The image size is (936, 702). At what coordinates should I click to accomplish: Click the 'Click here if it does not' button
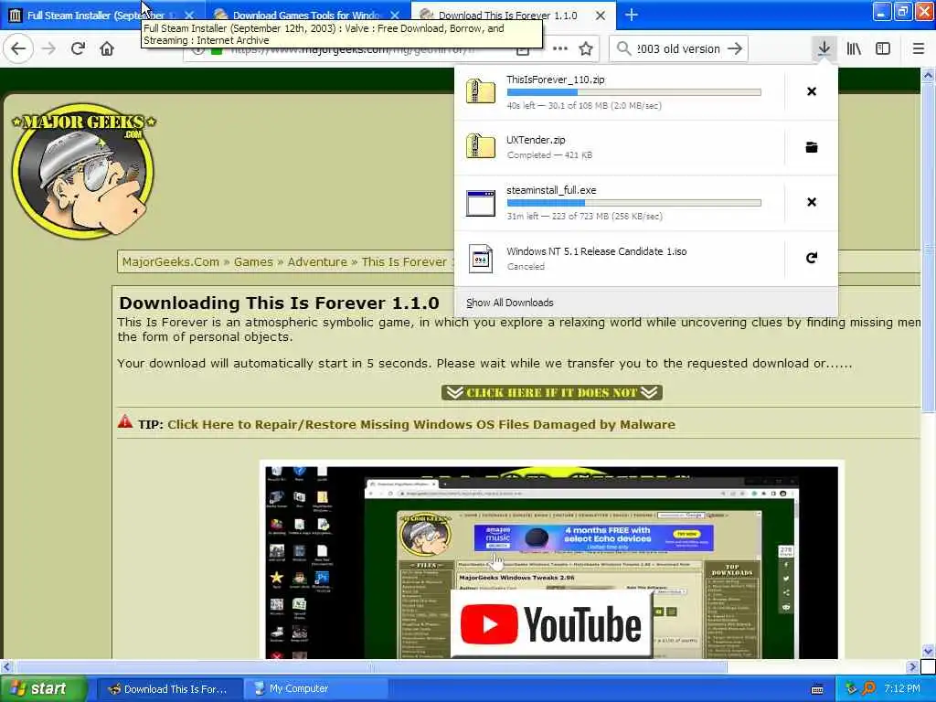point(551,392)
